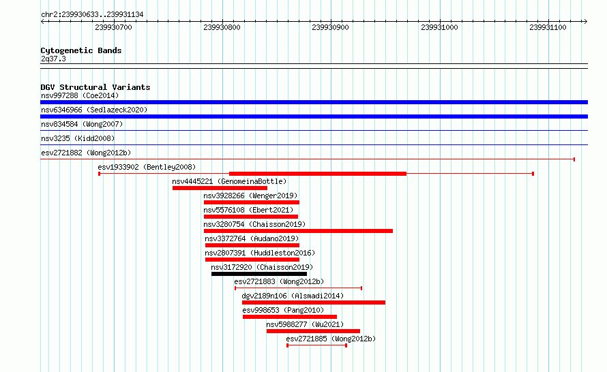The width and height of the screenshot is (607, 372).
Task: Open esv2721883 (Wong2012b) label
Action: pyautogui.click(x=279, y=281)
